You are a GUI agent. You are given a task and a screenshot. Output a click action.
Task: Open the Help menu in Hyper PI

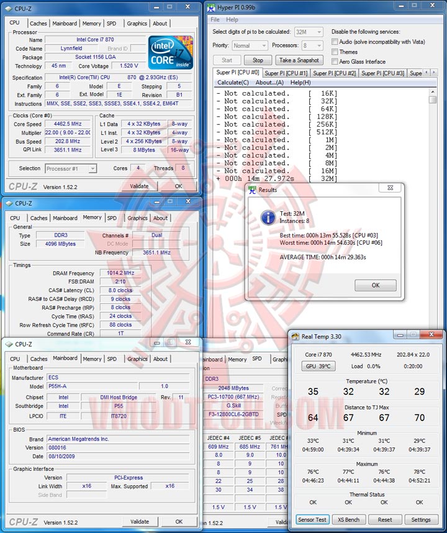pyautogui.click(x=232, y=20)
